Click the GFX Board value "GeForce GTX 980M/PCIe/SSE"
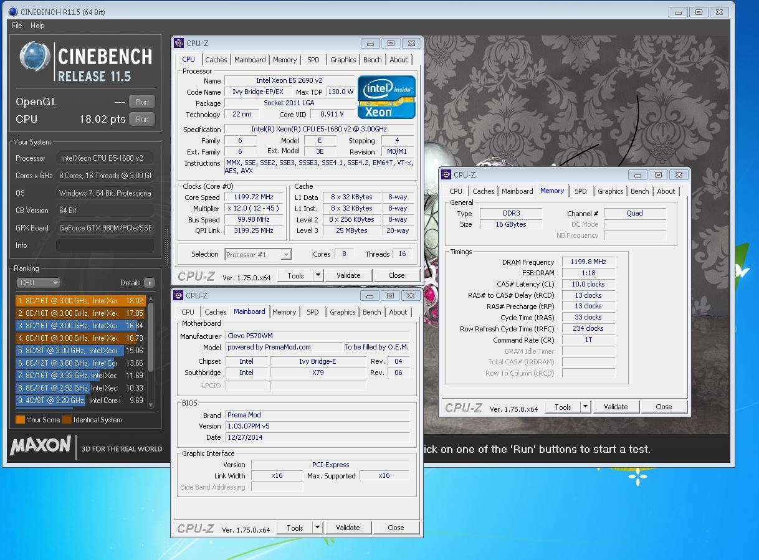The width and height of the screenshot is (759, 560). point(105,228)
